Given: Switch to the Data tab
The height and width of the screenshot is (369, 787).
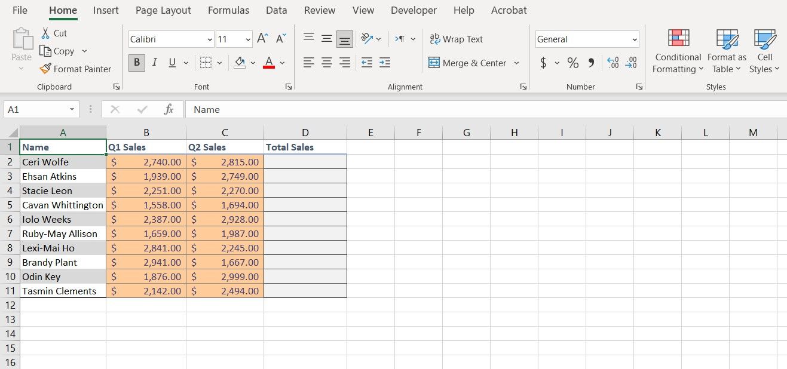Looking at the screenshot, I should 276,10.
